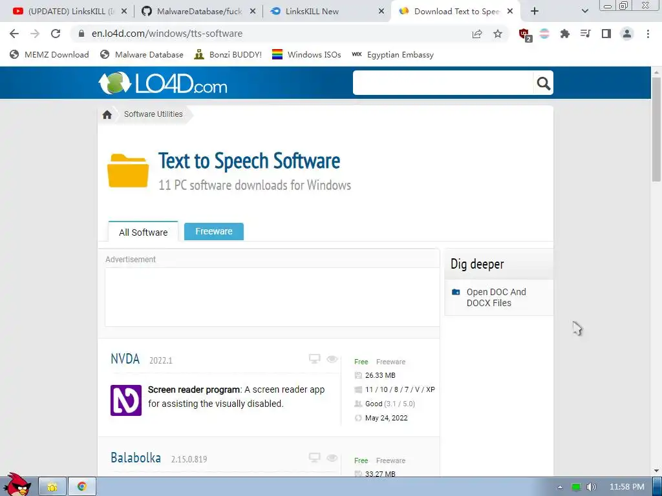The width and height of the screenshot is (662, 496).
Task: Click the green network tray icon
Action: click(x=575, y=487)
